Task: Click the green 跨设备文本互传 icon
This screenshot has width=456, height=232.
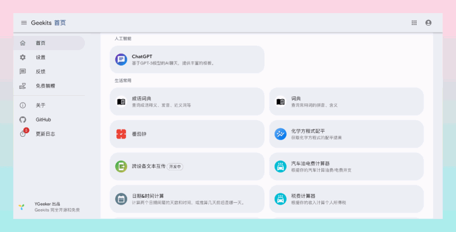Action: tap(121, 166)
